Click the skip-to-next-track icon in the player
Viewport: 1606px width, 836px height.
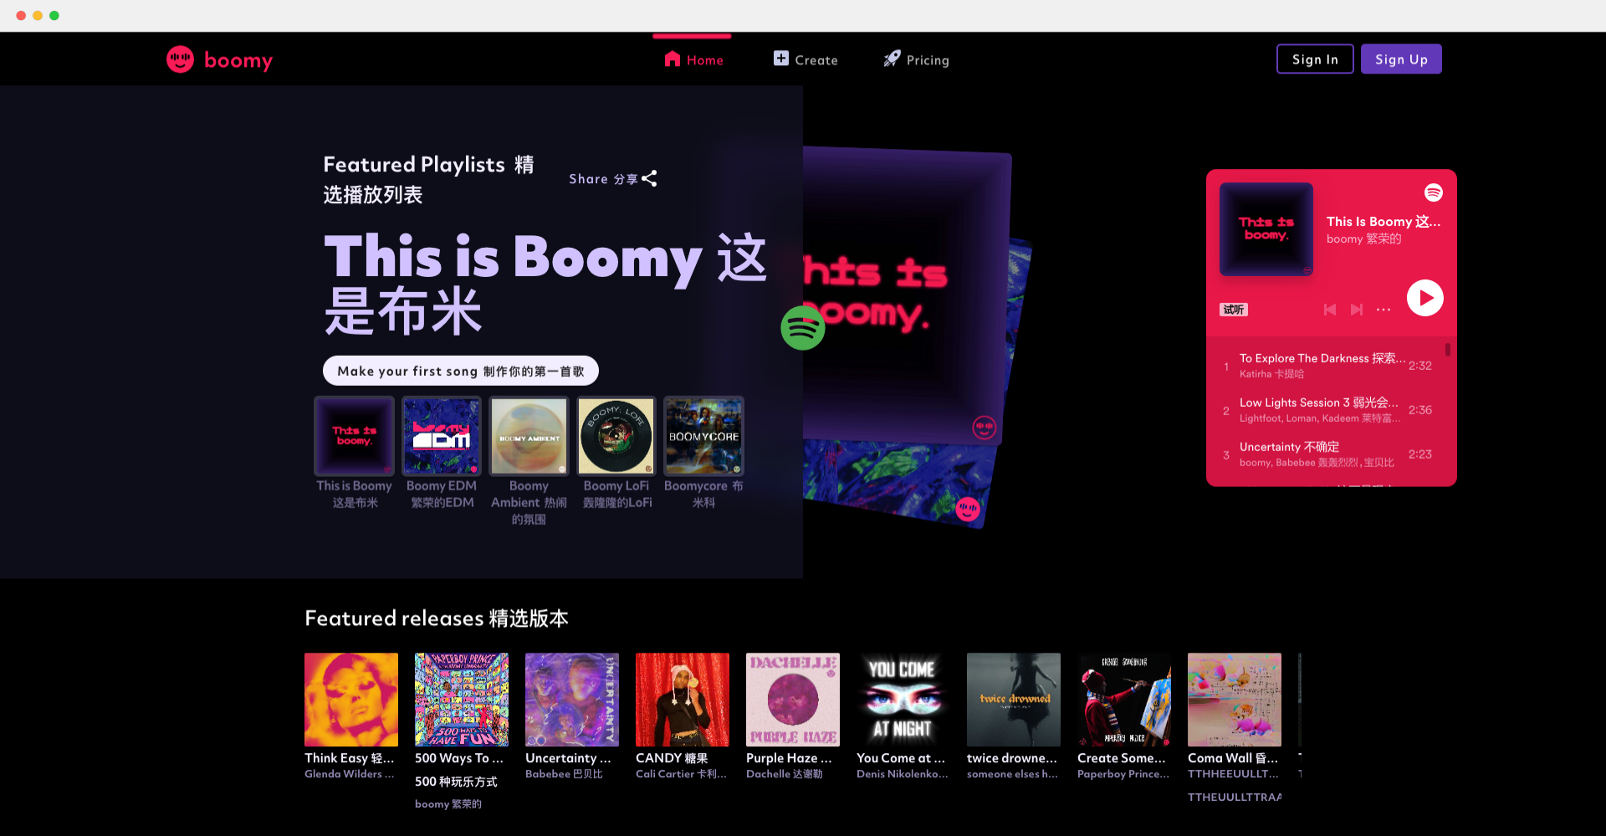tap(1357, 309)
